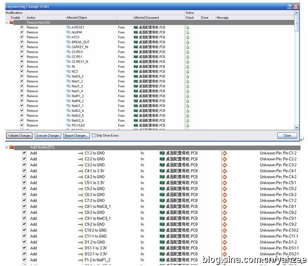Sort by the Enable column header
Screen dimensions: 308x266
(15, 18)
